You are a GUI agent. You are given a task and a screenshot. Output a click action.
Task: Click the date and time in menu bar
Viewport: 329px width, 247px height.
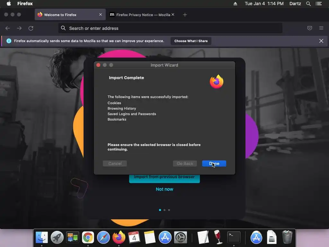click(x=264, y=4)
